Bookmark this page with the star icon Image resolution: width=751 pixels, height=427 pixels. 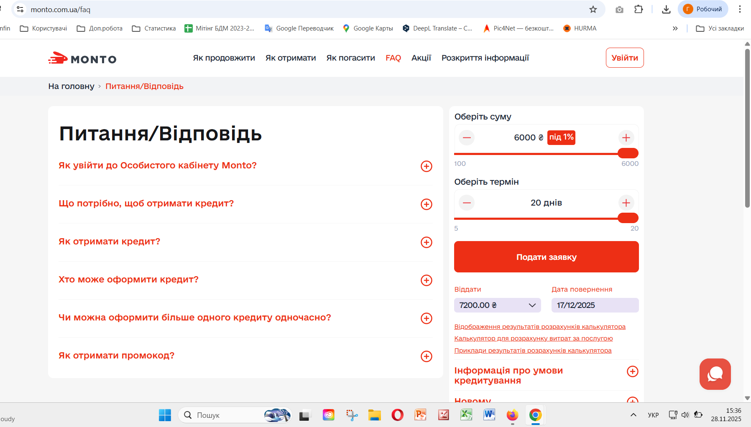tap(593, 9)
